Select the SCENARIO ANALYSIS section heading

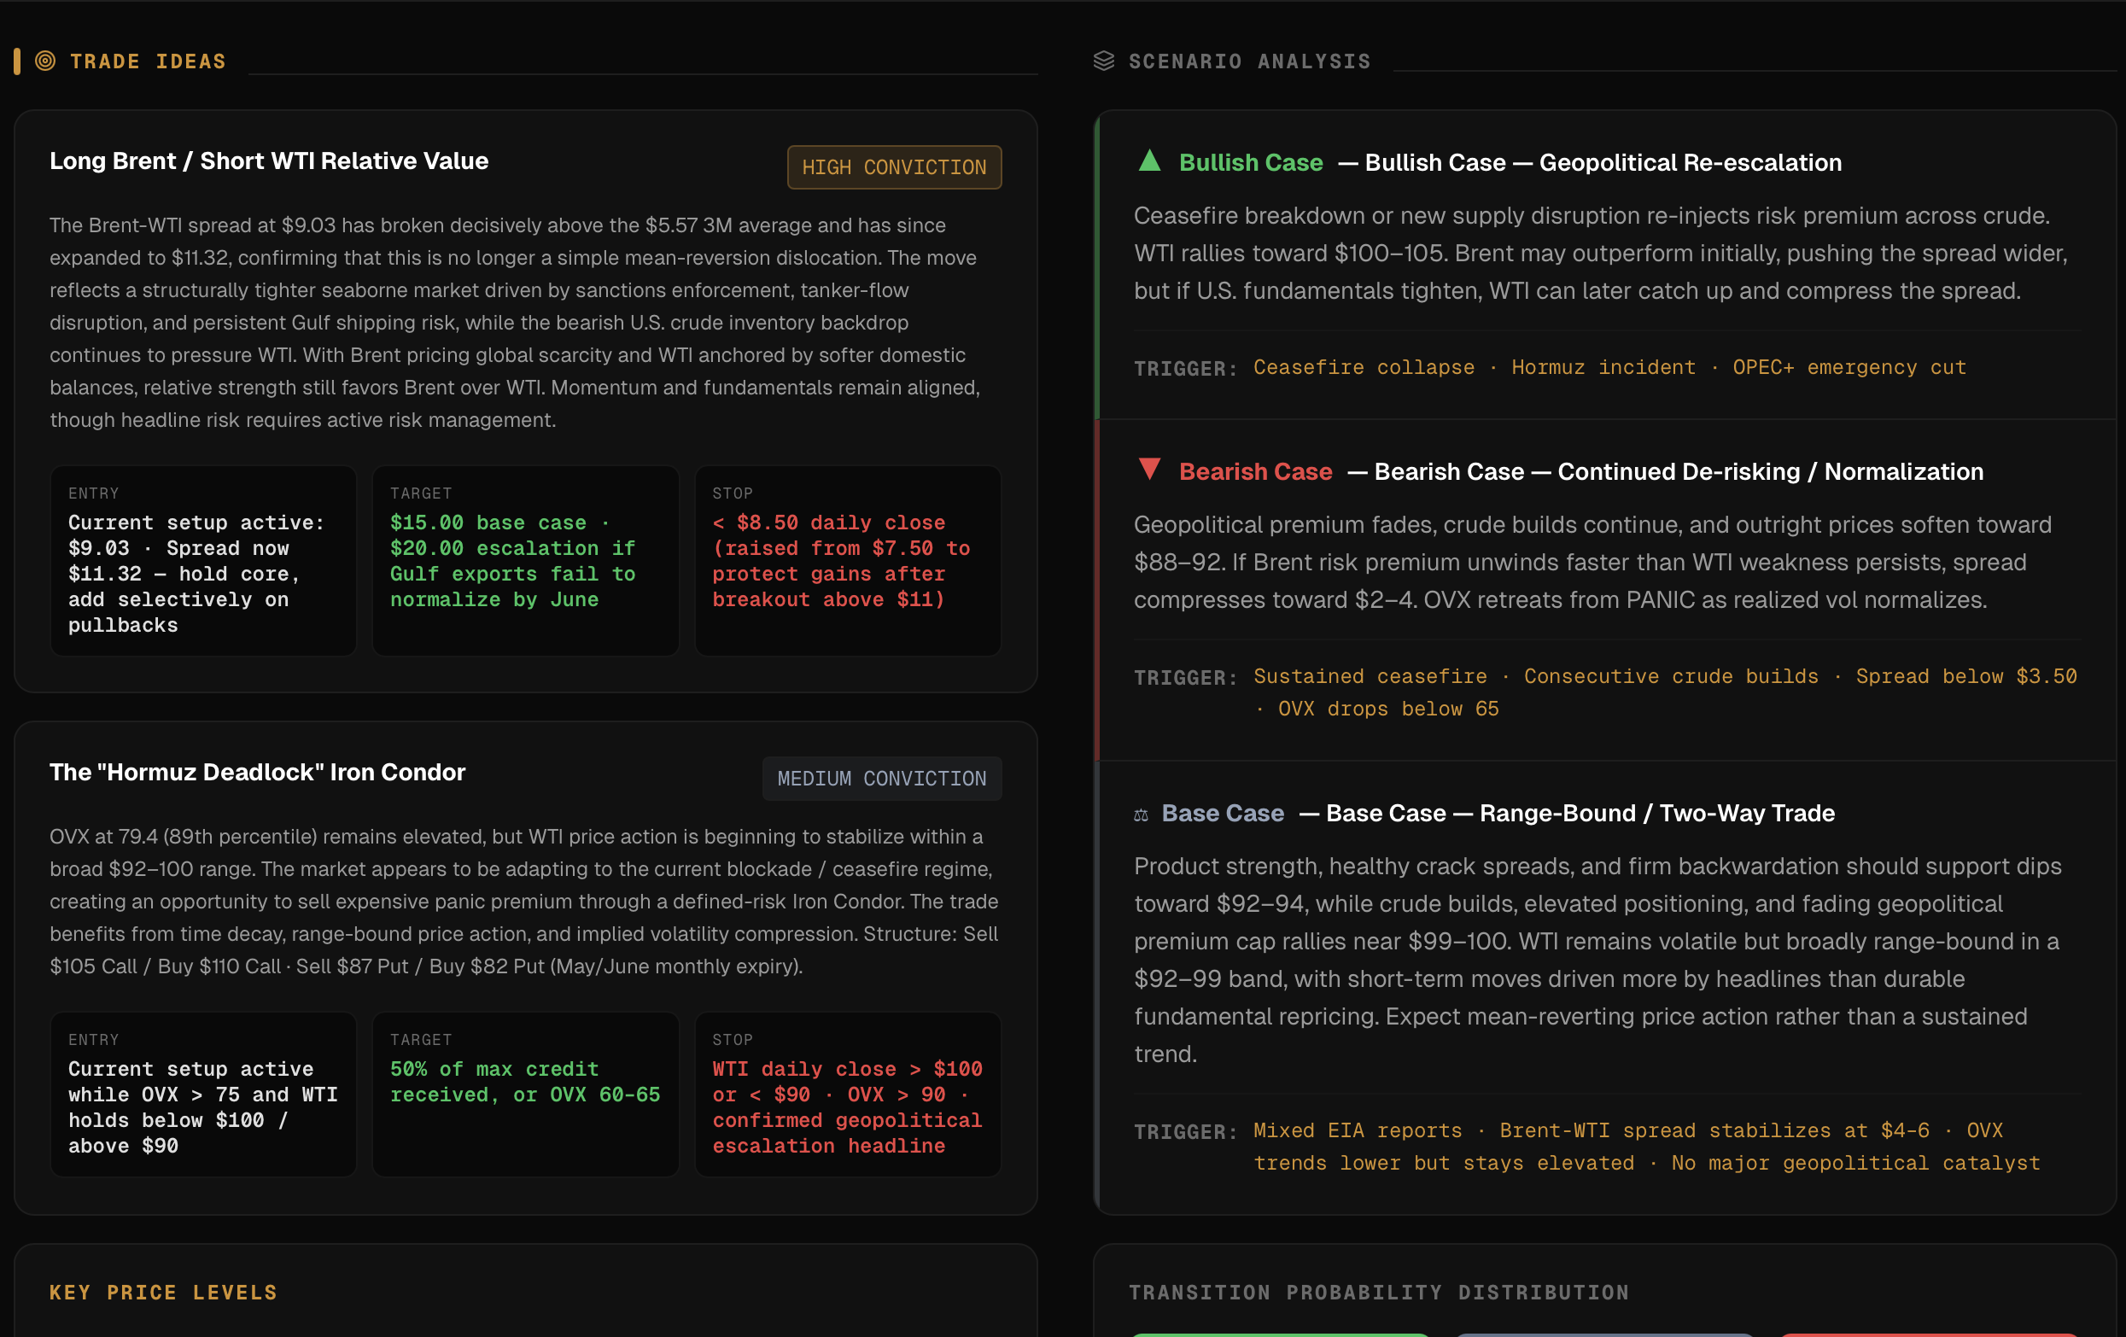(1249, 61)
